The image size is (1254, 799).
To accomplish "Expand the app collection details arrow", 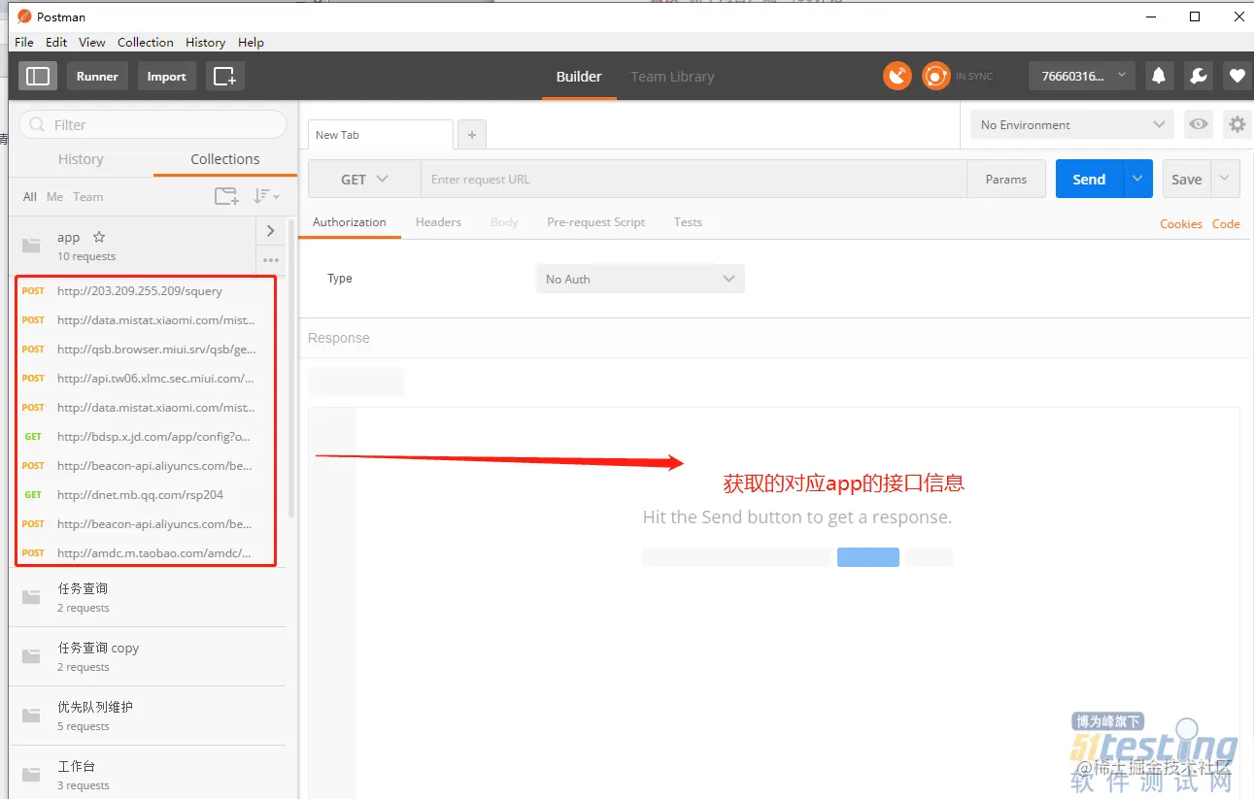I will pos(271,231).
